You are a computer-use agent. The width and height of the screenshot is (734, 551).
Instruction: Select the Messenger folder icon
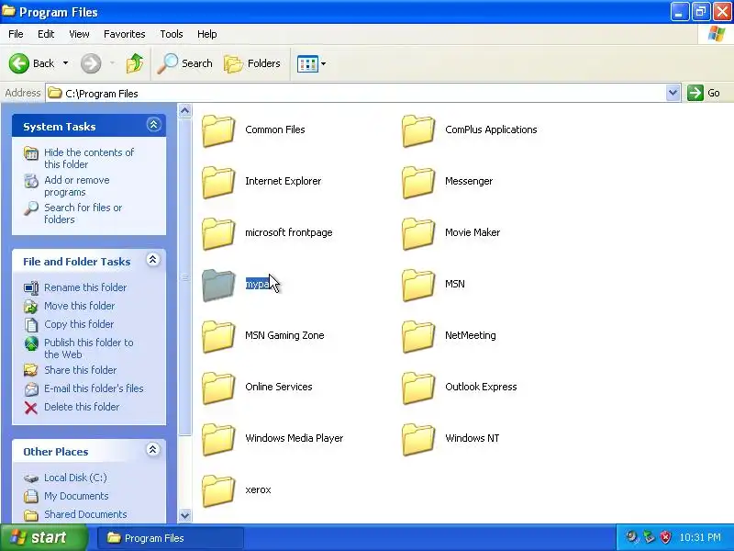click(x=418, y=182)
